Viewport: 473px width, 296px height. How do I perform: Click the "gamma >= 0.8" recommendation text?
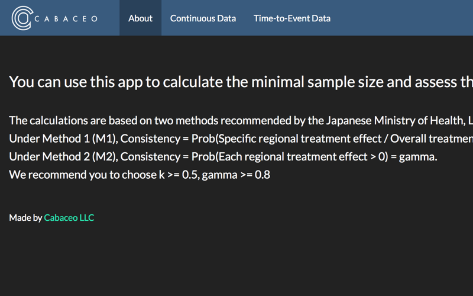tap(236, 175)
